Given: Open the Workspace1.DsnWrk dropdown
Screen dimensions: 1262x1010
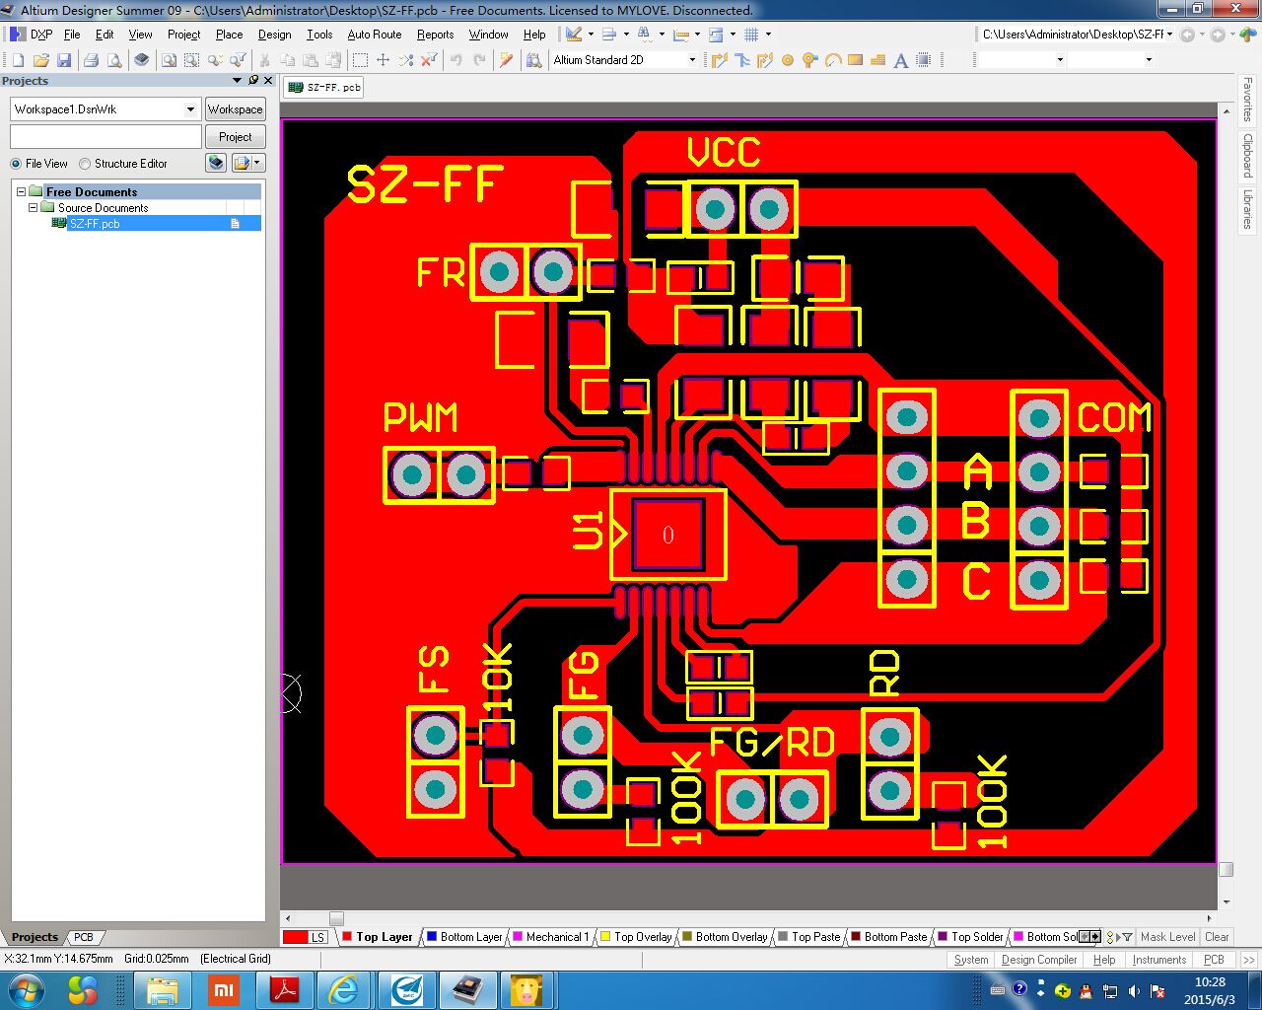Looking at the screenshot, I should [190, 109].
